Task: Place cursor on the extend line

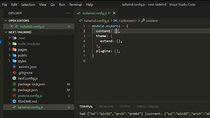Action: click(111, 41)
